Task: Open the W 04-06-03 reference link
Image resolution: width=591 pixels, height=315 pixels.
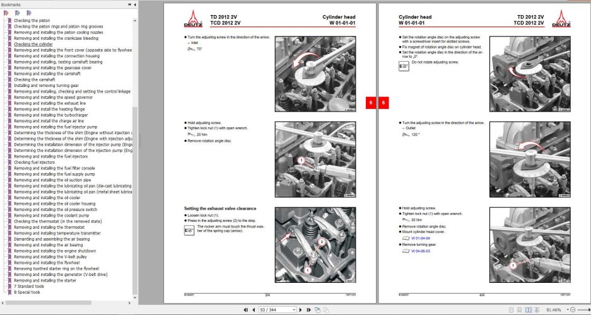Action: click(420, 251)
